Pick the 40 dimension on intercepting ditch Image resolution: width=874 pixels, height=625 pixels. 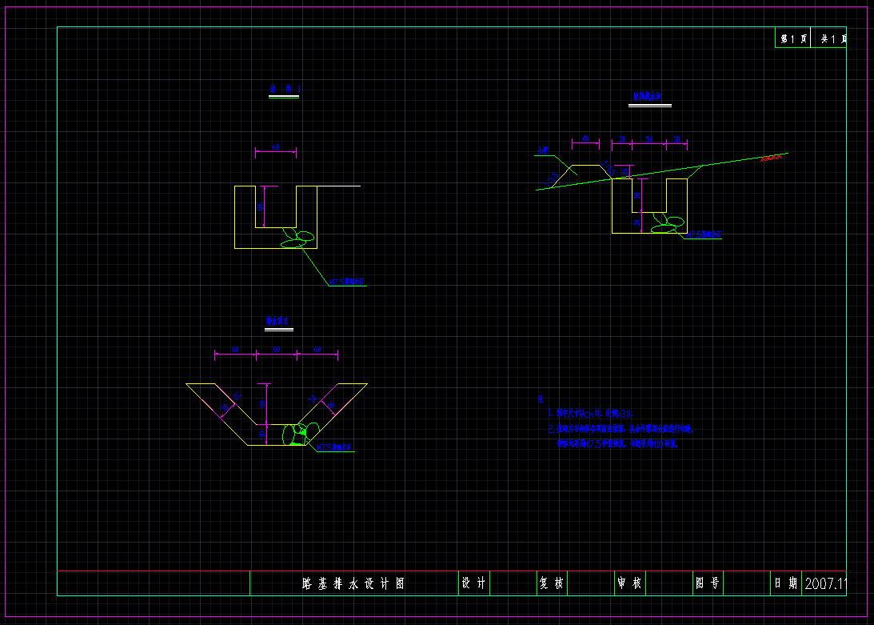coord(585,139)
